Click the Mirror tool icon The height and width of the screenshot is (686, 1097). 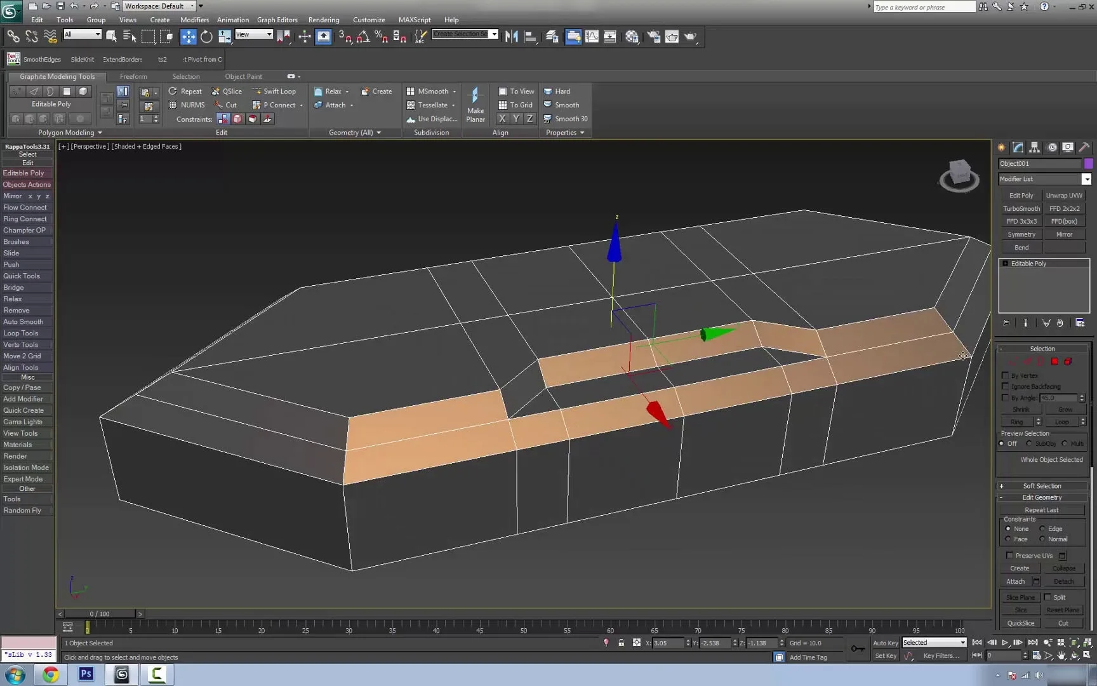coord(511,37)
